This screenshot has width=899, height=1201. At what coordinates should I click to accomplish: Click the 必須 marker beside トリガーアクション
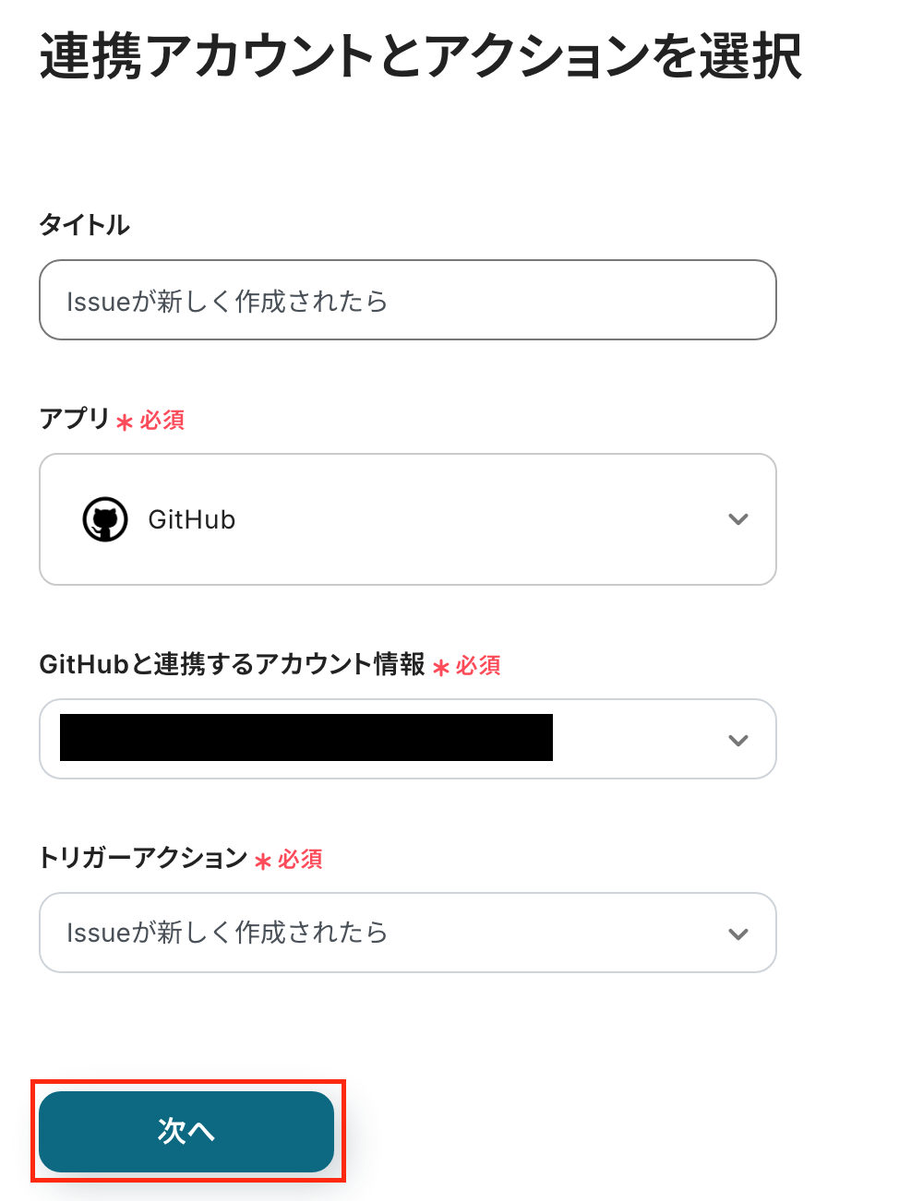tap(300, 860)
